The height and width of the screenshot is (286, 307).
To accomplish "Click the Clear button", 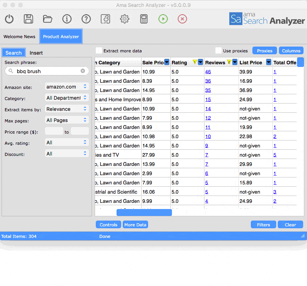I will [290, 225].
